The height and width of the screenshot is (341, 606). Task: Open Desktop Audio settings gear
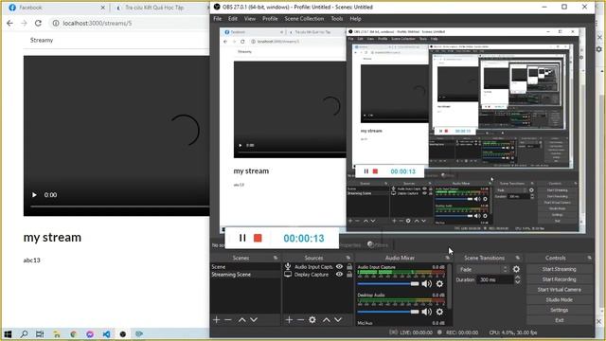tap(439, 312)
